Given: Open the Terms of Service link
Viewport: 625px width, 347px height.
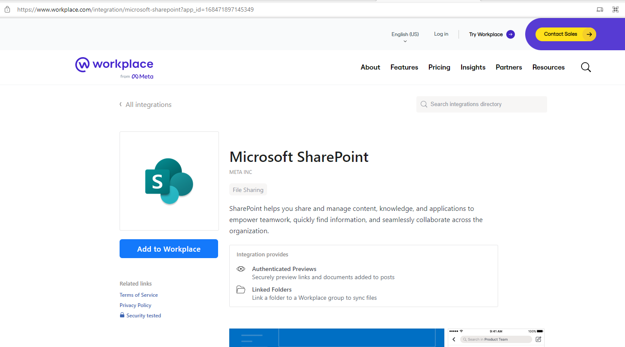Looking at the screenshot, I should [139, 295].
